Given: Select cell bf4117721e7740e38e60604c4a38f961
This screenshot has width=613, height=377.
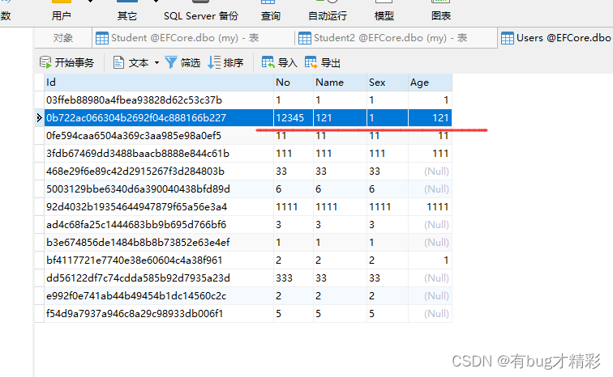Looking at the screenshot, I should [x=159, y=261].
